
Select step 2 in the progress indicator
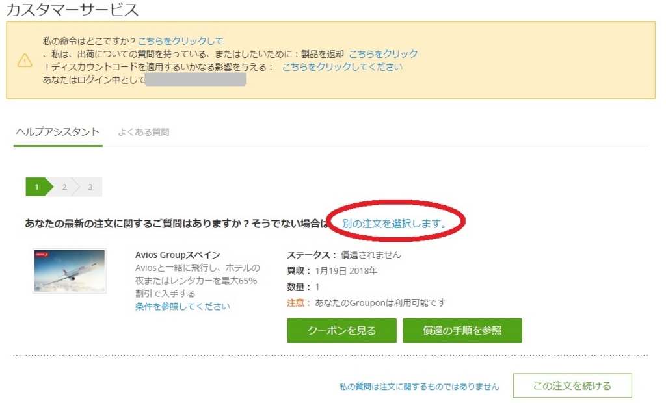pyautogui.click(x=64, y=187)
